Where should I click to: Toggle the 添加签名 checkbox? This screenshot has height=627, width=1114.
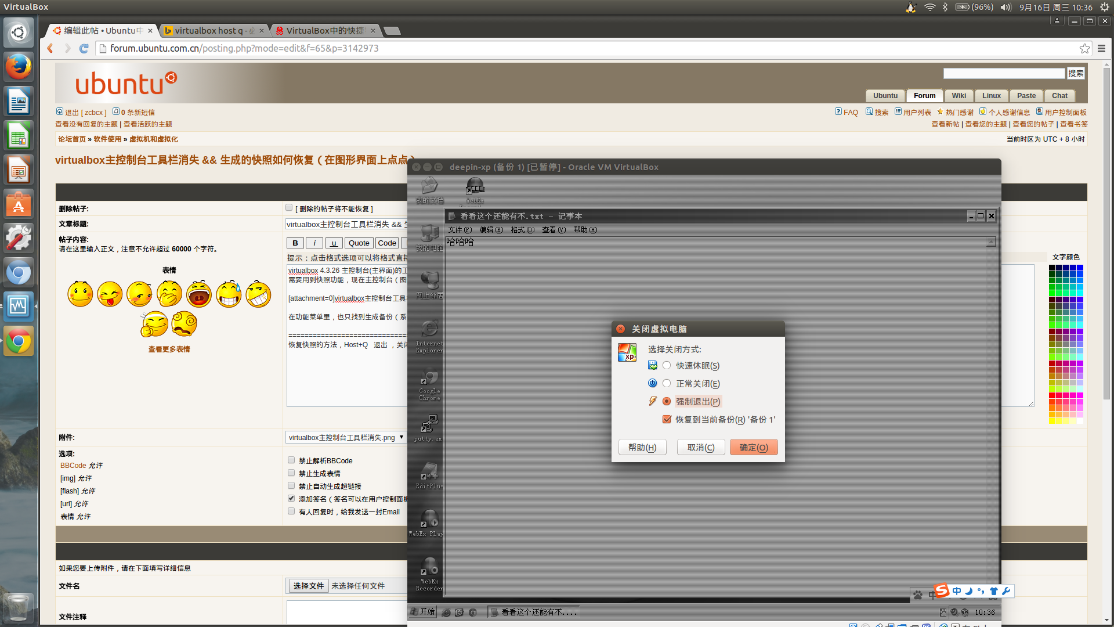click(x=291, y=498)
